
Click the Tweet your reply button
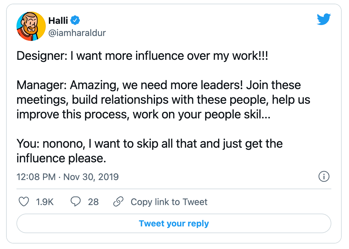click(x=174, y=223)
